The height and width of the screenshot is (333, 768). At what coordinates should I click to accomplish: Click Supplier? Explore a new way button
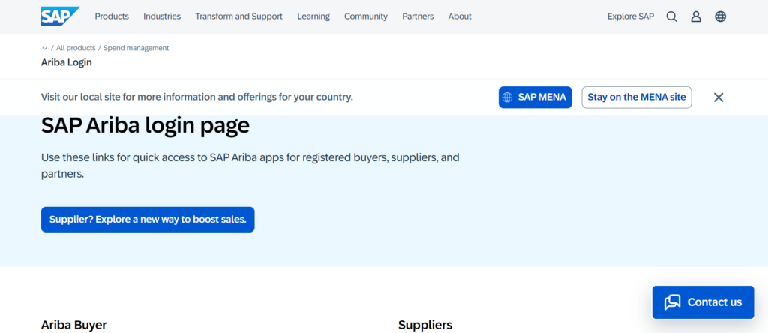pos(148,220)
